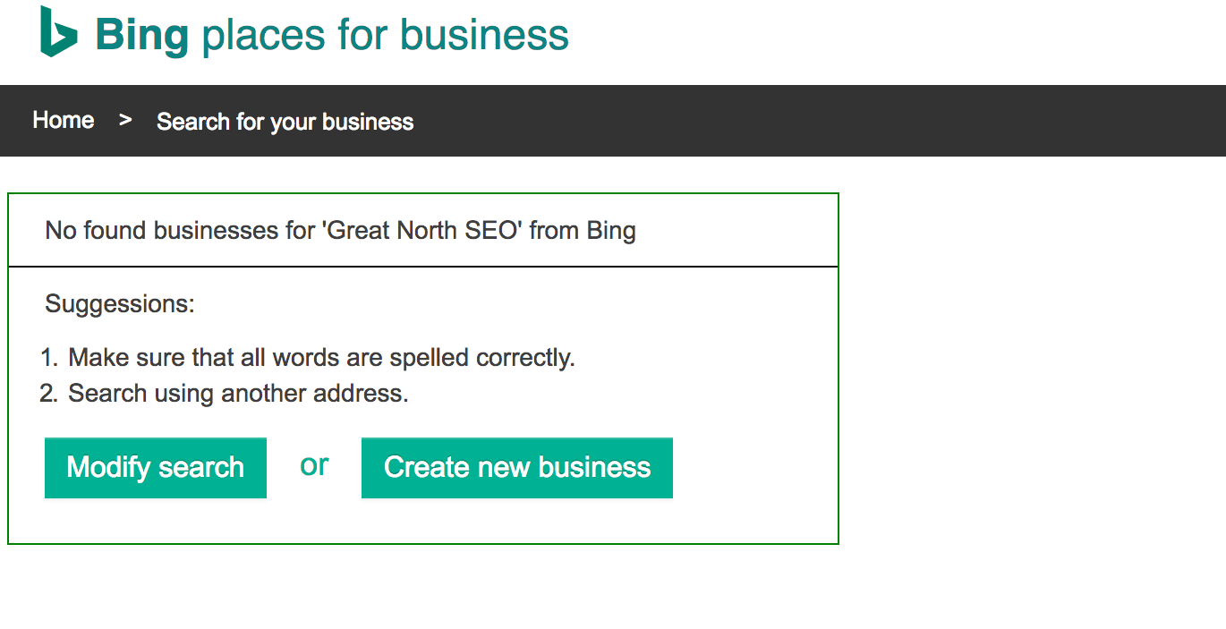Click list number '1.' of the suggestions
This screenshot has width=1226, height=629.
click(x=49, y=358)
